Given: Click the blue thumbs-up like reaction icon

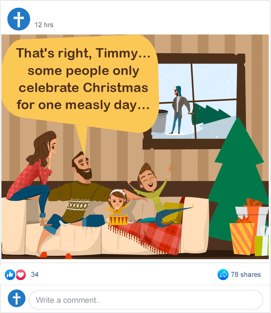Looking at the screenshot, I should point(10,275).
